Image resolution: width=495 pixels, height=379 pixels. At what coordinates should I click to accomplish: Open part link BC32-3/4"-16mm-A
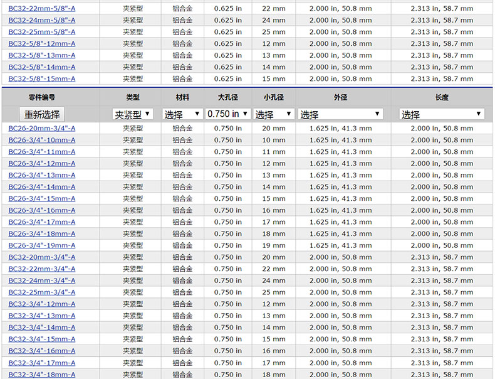point(42,351)
